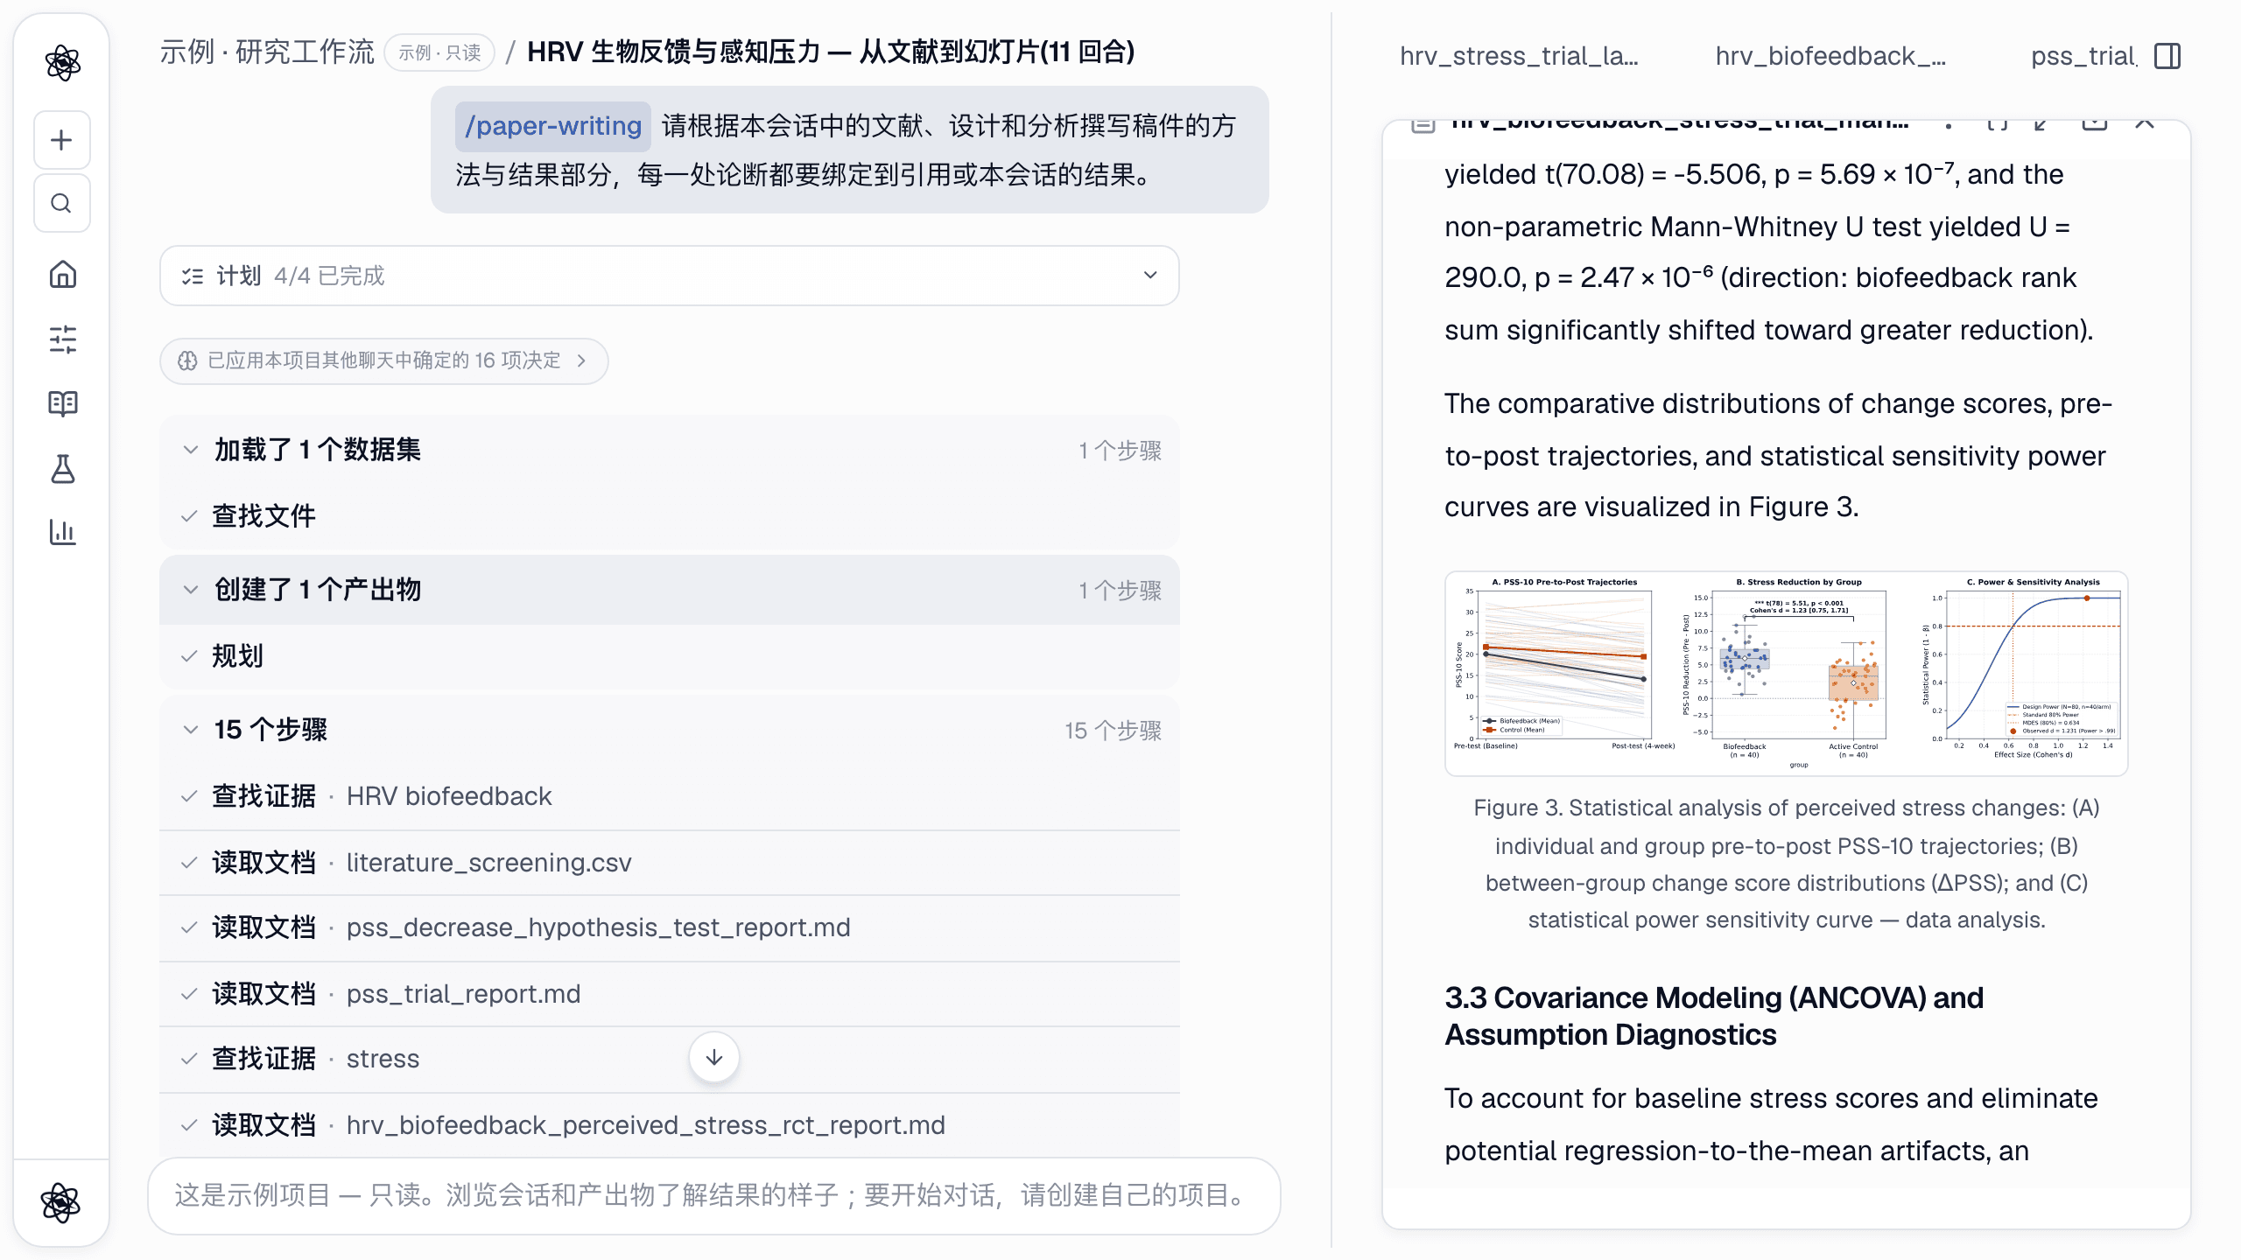
Task: Open the 查找文件 step row
Action: pyautogui.click(x=670, y=516)
